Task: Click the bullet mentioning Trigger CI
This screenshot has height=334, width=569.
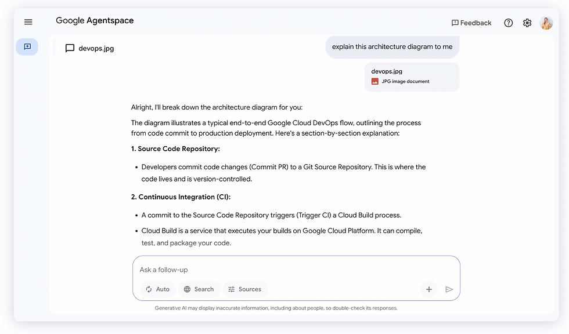Action: point(271,215)
